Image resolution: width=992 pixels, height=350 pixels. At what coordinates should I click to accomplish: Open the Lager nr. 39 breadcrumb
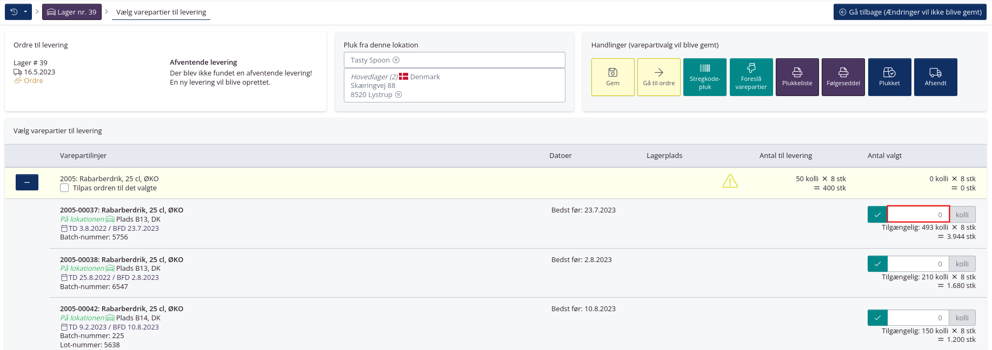tap(72, 12)
